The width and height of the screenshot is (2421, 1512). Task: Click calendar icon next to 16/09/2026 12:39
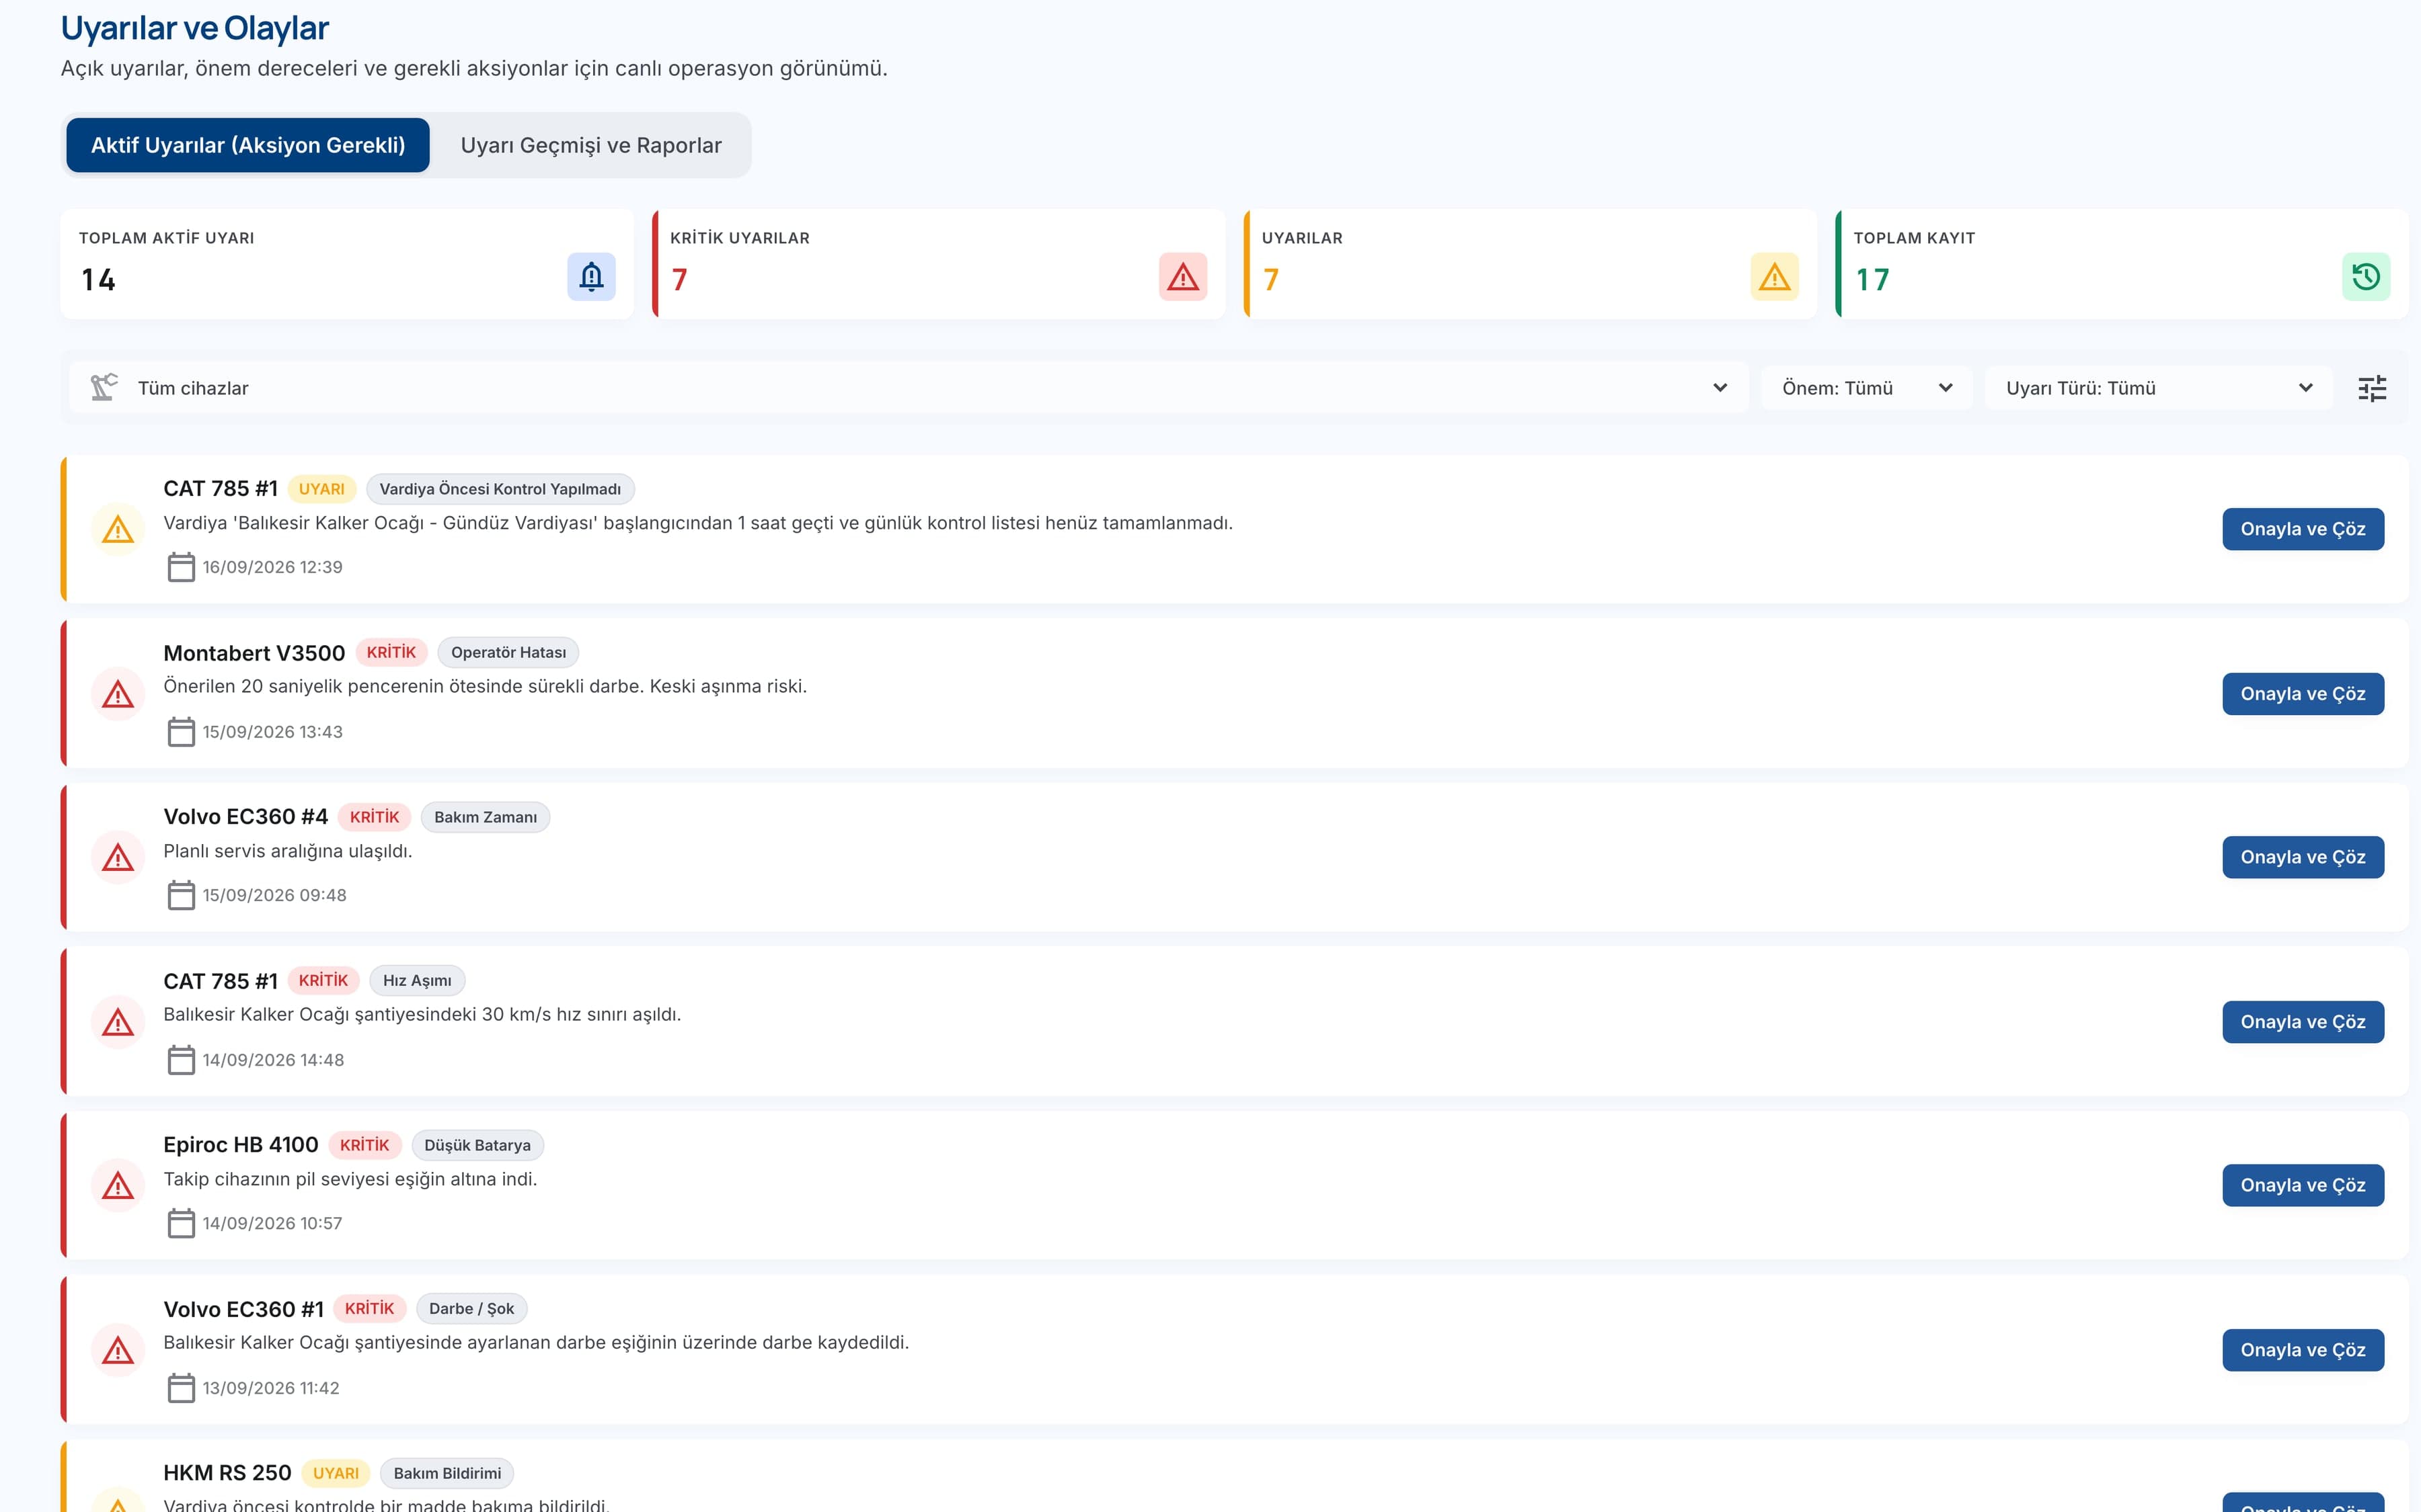[x=181, y=567]
